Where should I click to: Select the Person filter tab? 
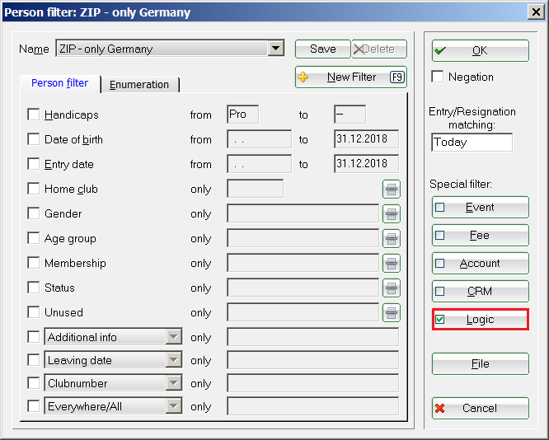coord(60,83)
